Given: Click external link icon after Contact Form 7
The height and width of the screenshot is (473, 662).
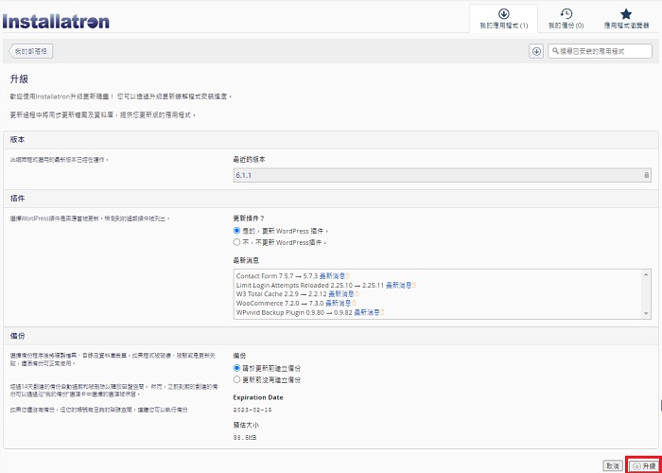Looking at the screenshot, I should pyautogui.click(x=348, y=276).
